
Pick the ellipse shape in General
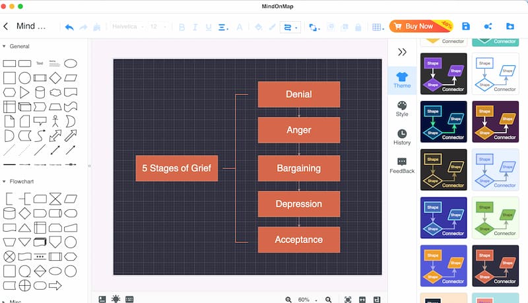point(71,63)
